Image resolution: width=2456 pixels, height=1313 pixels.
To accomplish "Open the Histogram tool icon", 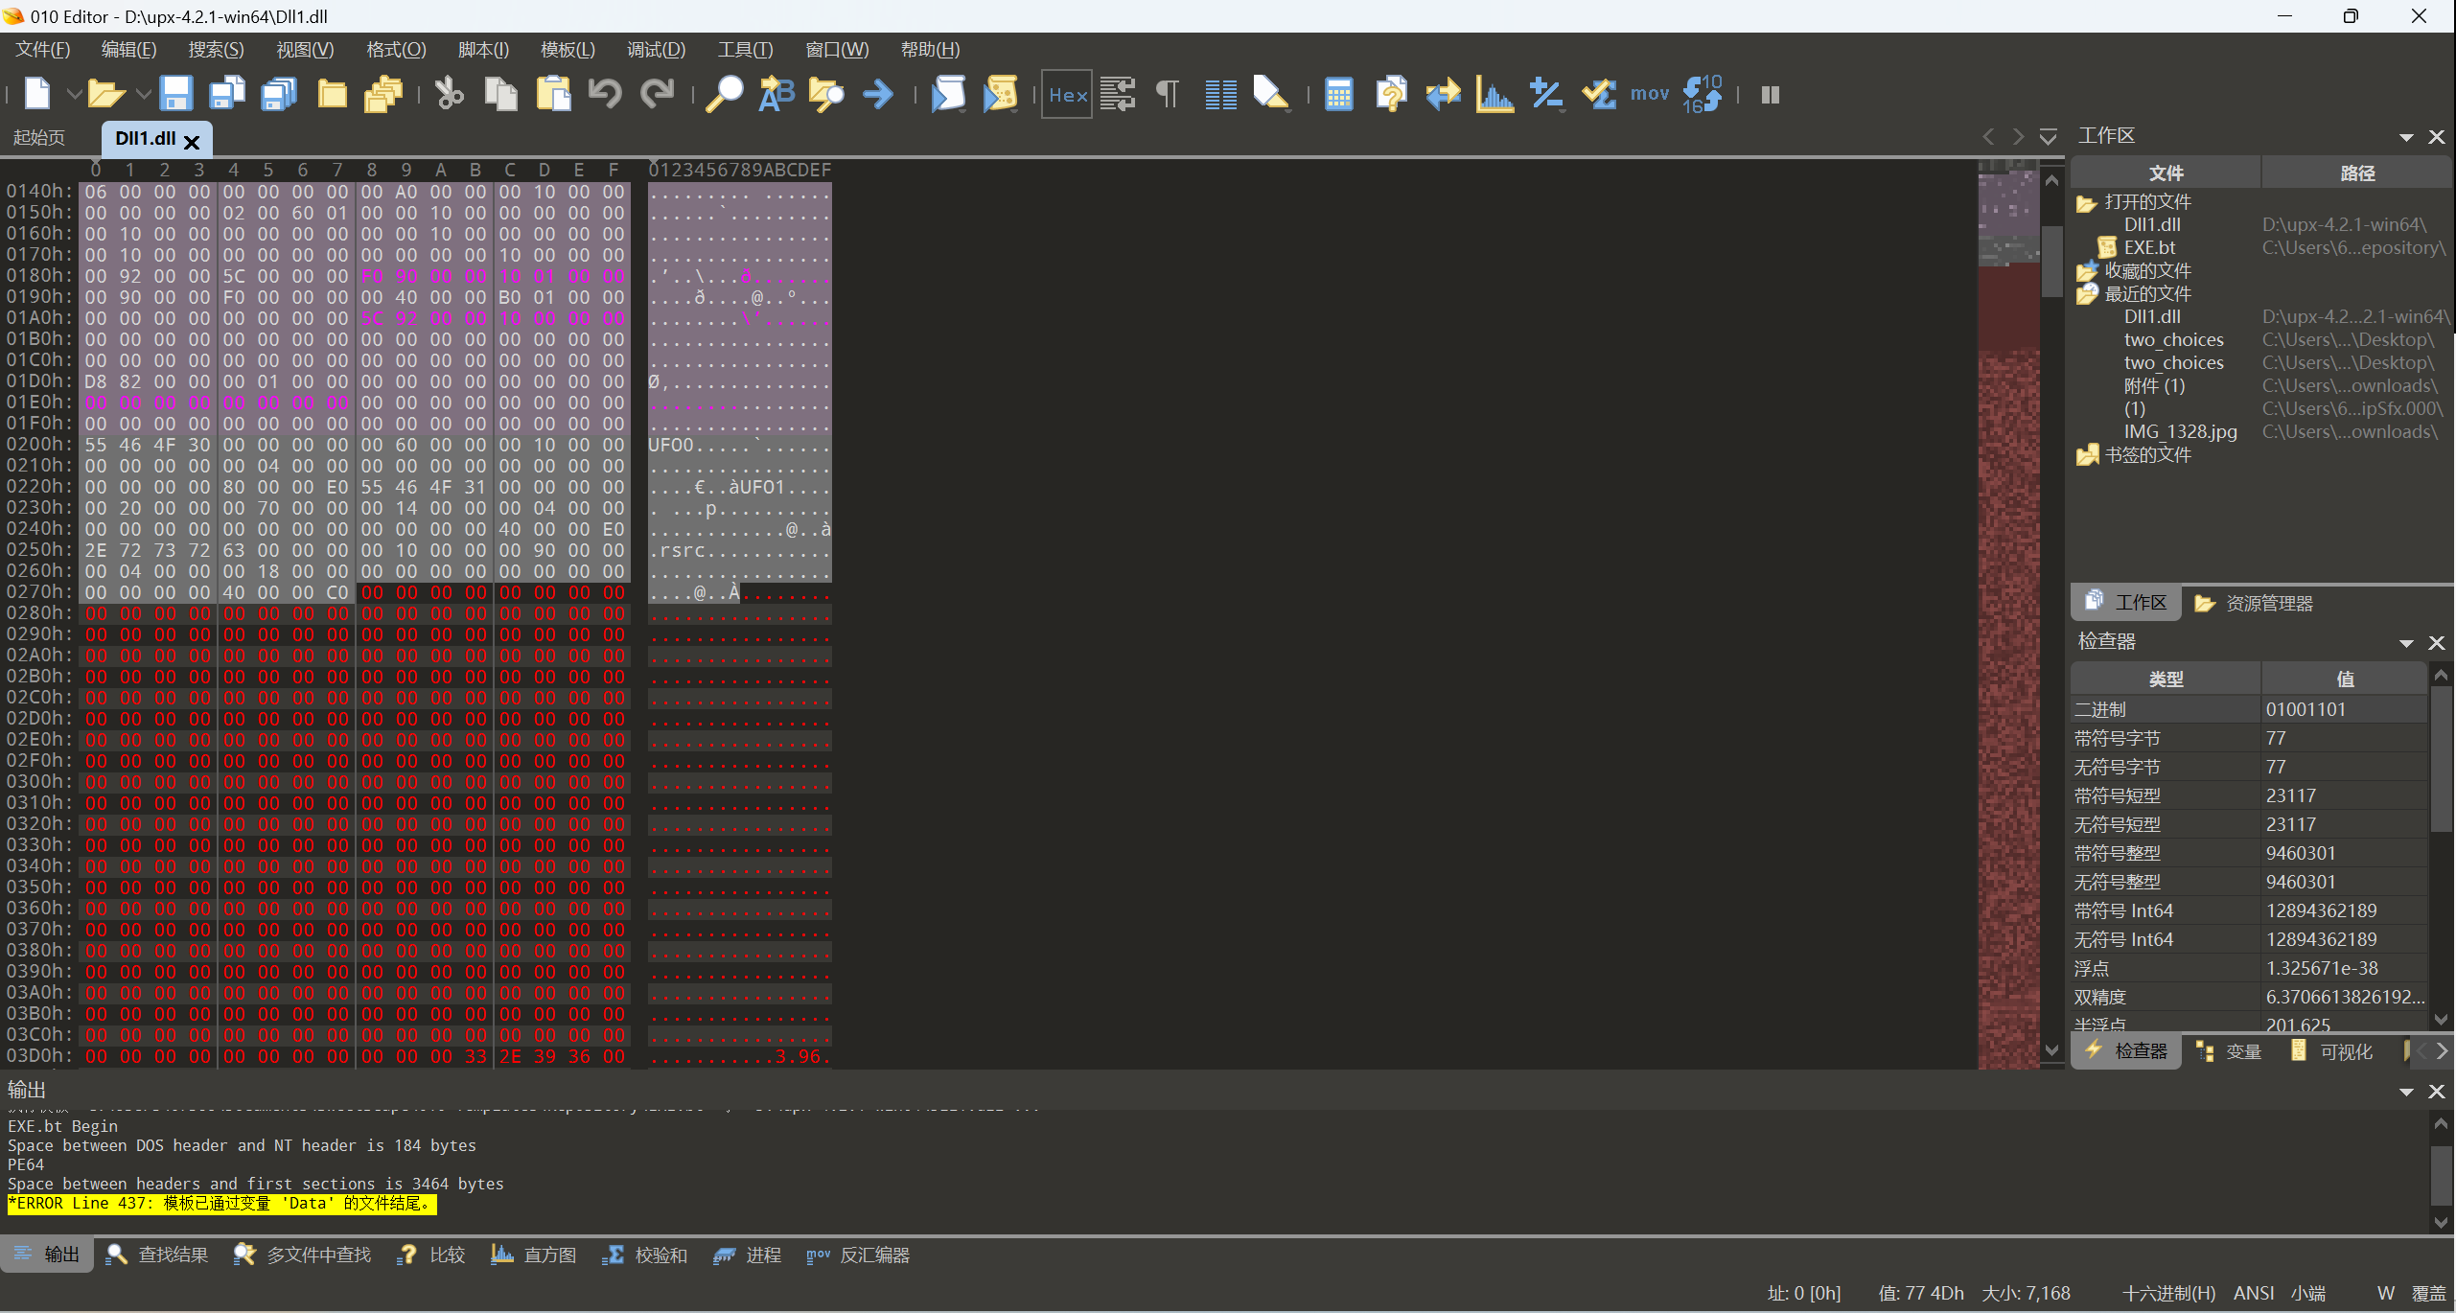I will coord(1494,94).
